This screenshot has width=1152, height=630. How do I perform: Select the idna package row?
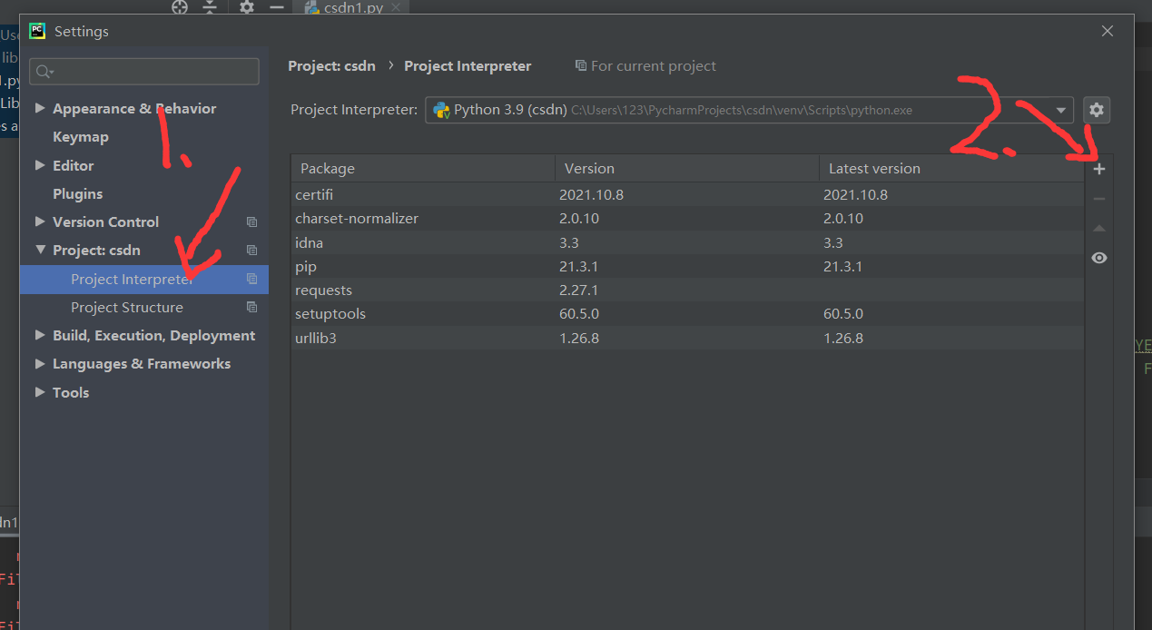pos(687,242)
